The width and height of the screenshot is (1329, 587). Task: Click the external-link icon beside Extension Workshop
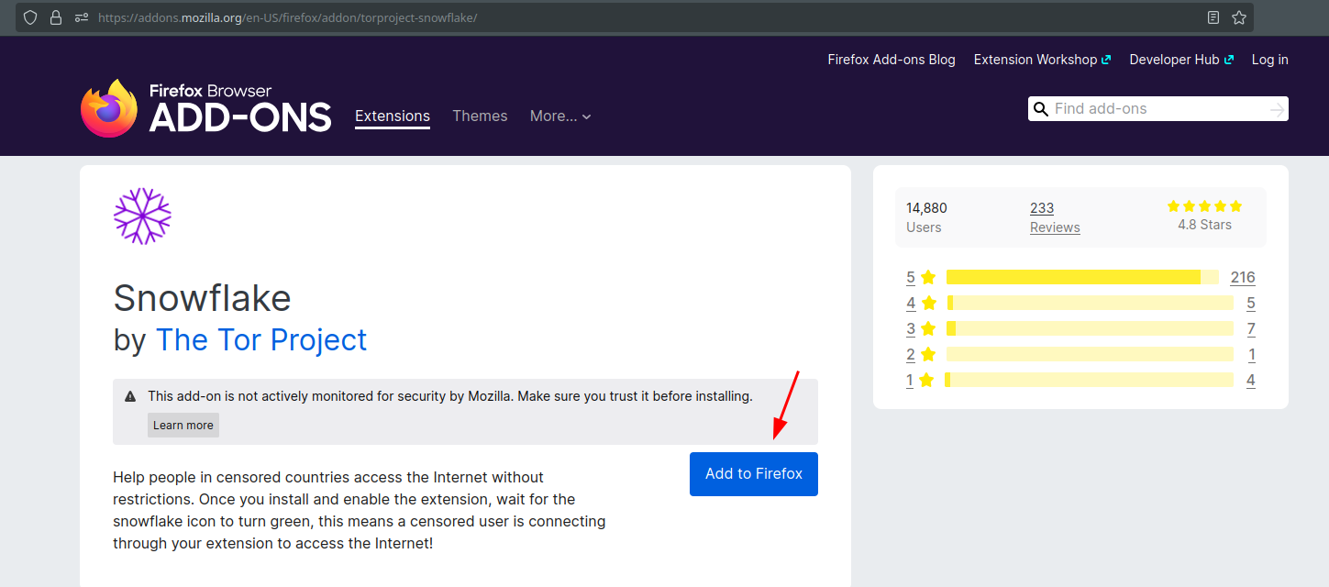tap(1106, 60)
